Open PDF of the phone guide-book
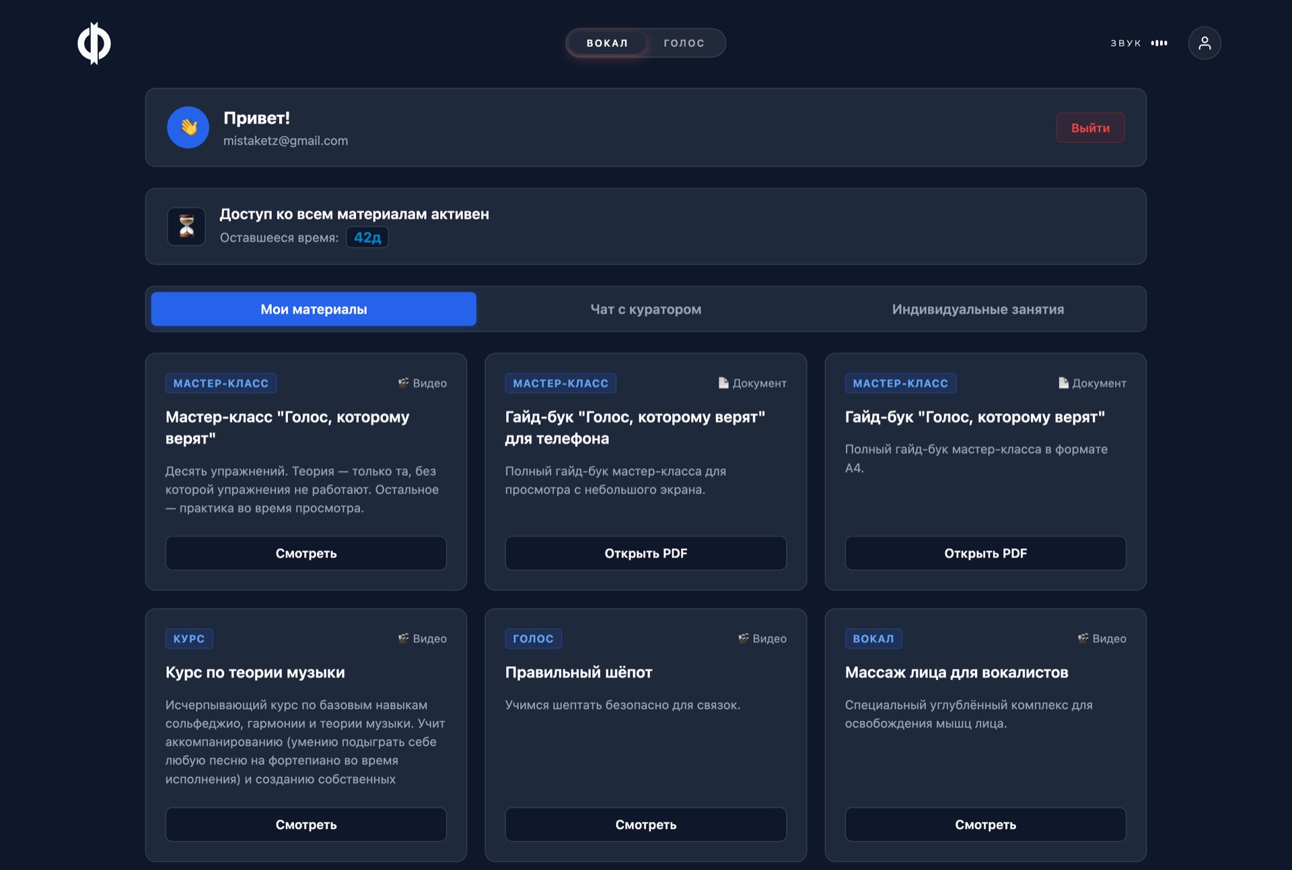The image size is (1292, 870). pyautogui.click(x=646, y=553)
